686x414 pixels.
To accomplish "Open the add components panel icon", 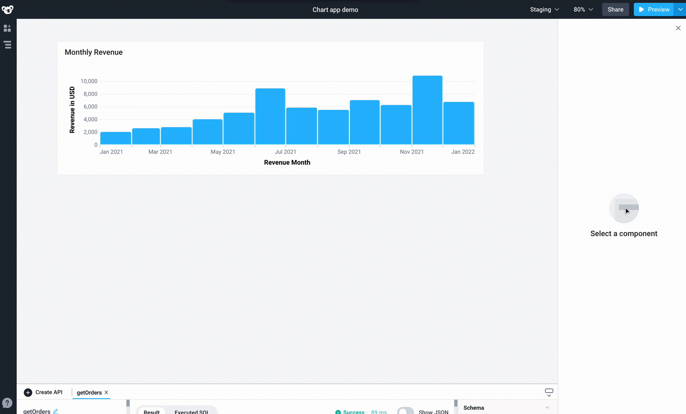I will click(x=7, y=28).
